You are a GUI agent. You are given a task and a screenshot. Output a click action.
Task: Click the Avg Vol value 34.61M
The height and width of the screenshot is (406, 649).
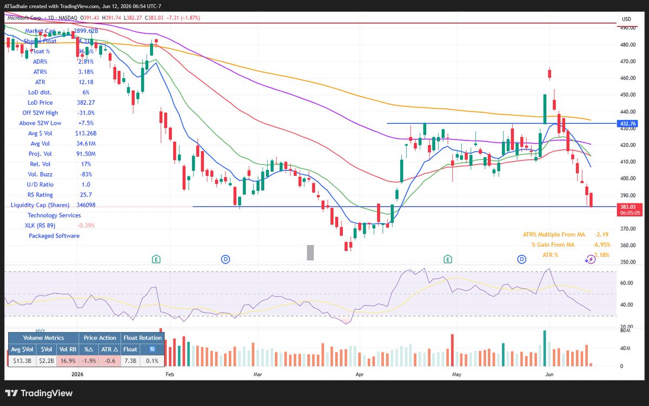pos(86,144)
